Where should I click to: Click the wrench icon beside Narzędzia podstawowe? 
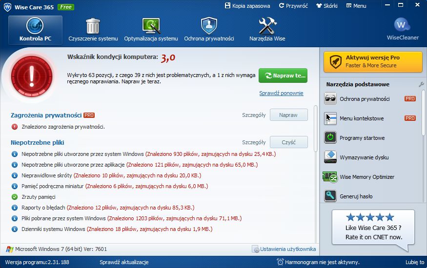[x=421, y=84]
